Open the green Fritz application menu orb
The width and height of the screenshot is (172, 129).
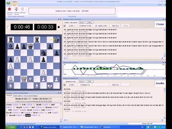tap(8, 3)
